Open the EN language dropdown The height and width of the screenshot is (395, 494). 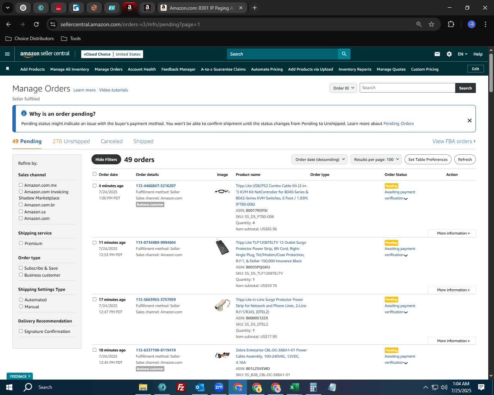462,54
